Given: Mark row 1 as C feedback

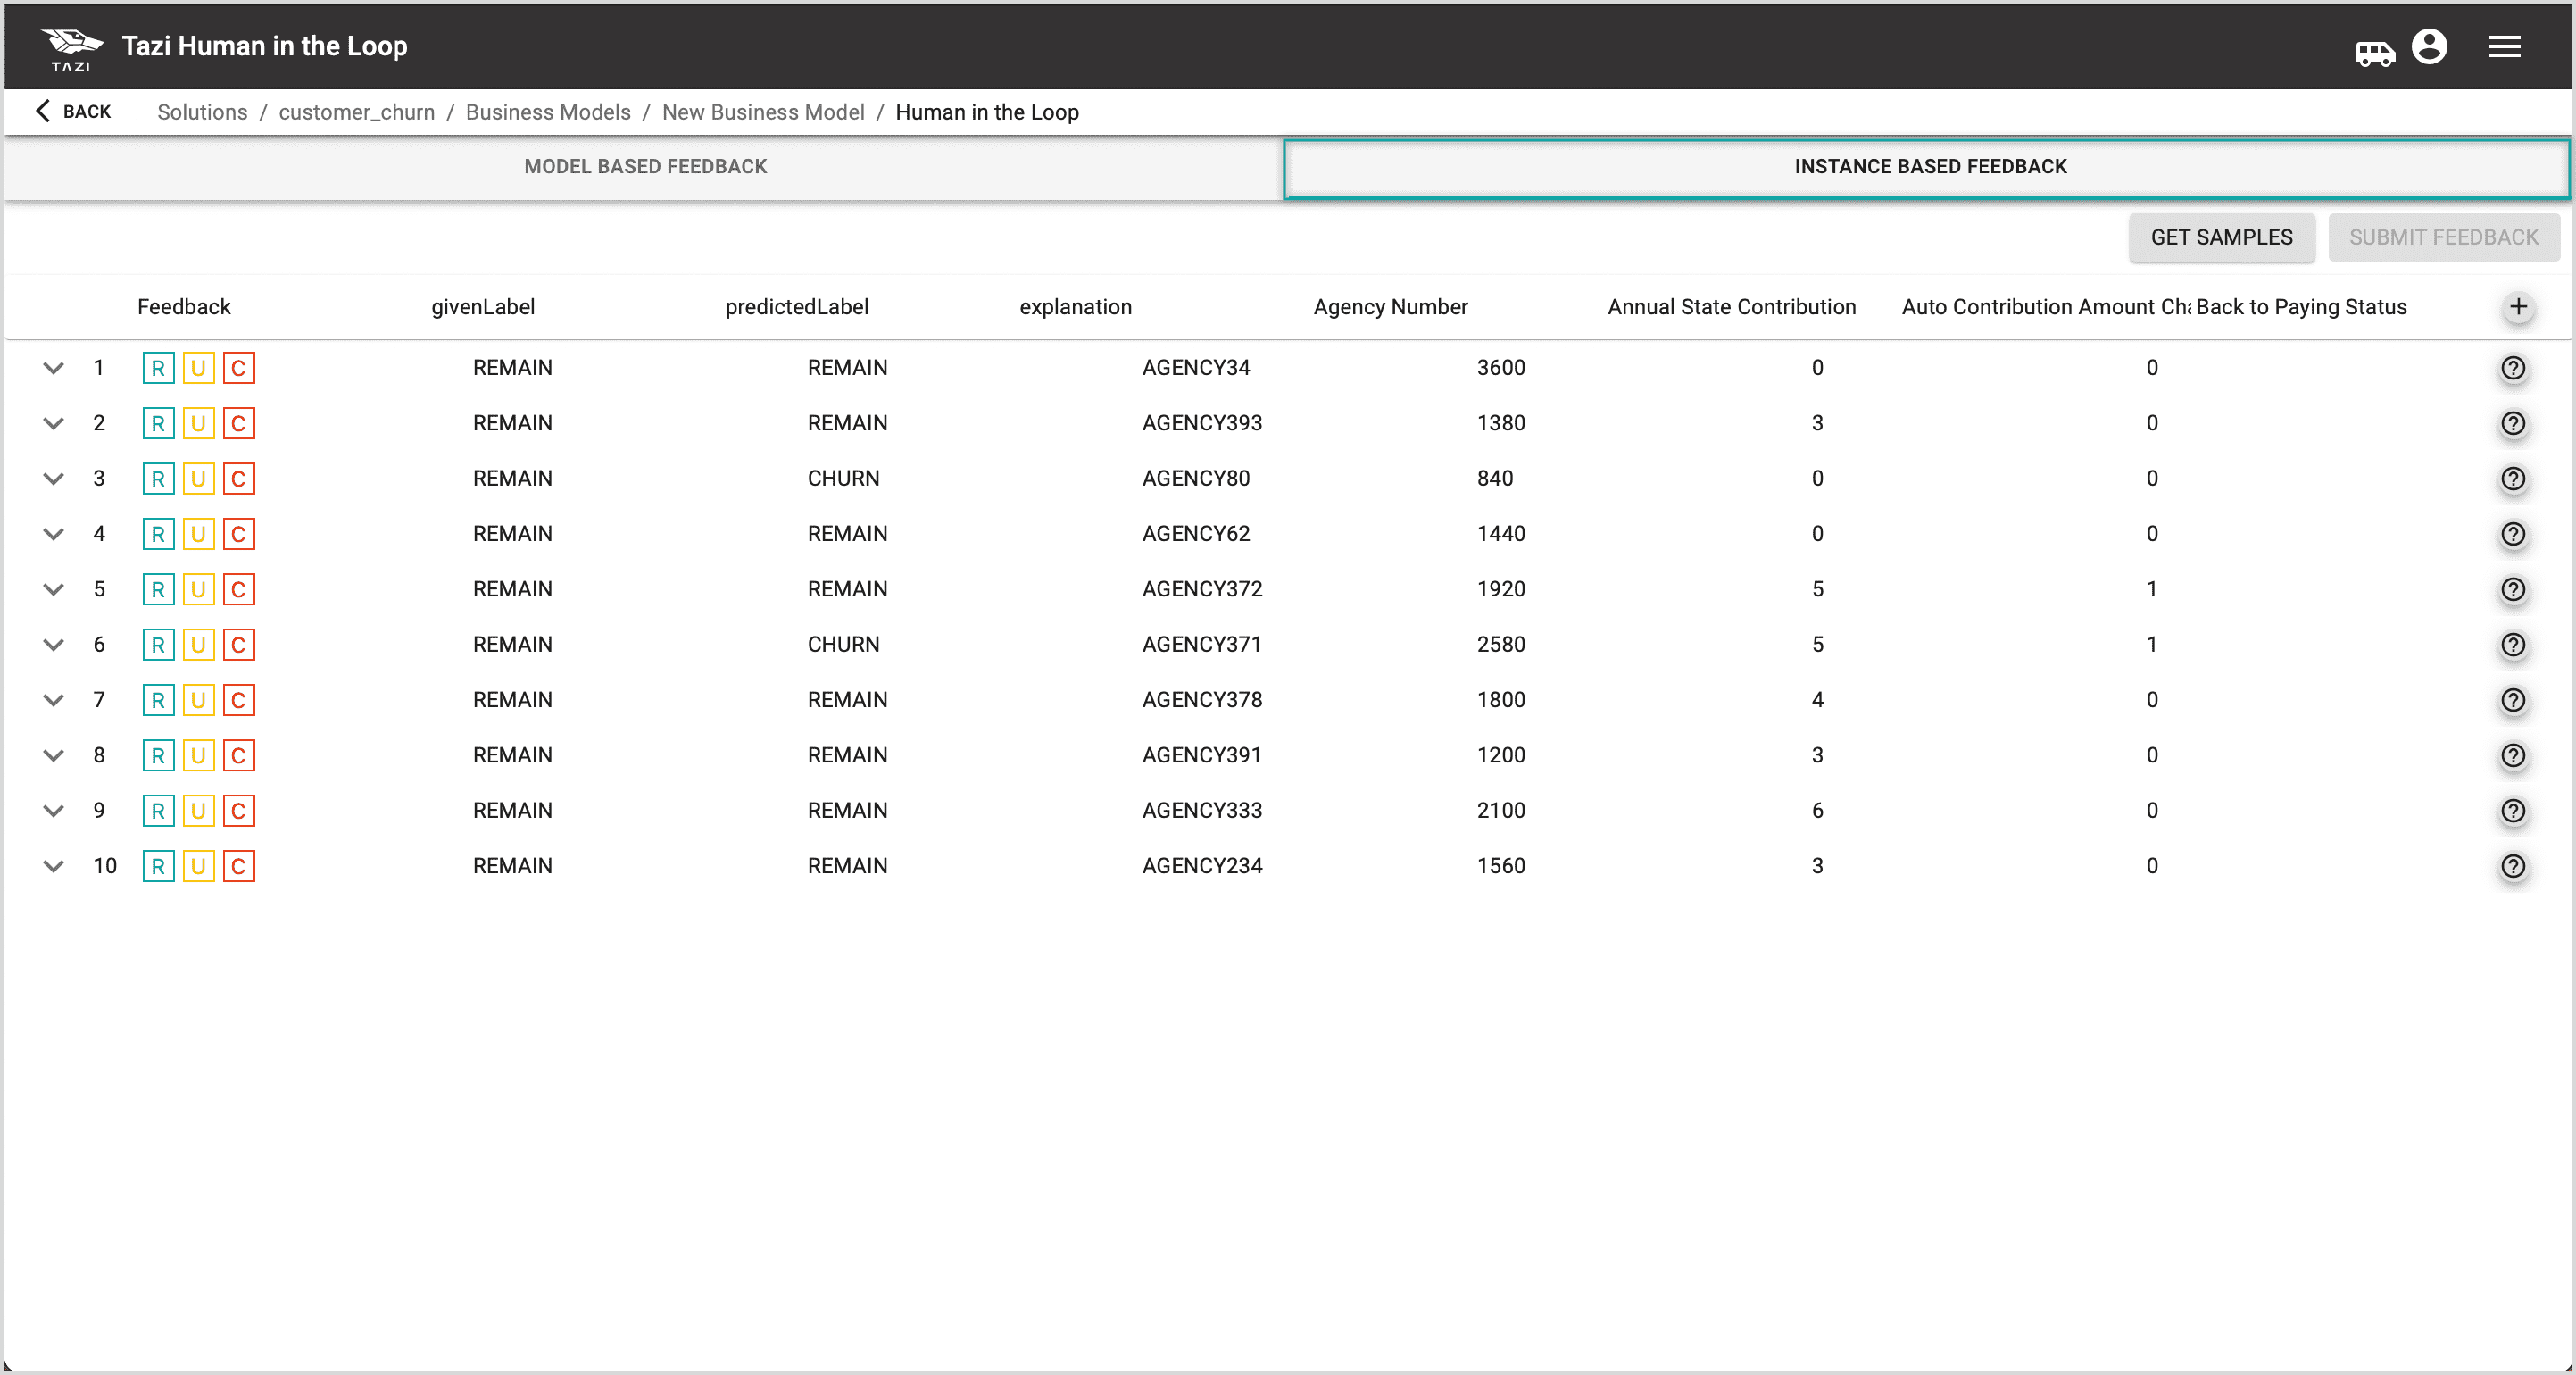Looking at the screenshot, I should click(x=238, y=368).
